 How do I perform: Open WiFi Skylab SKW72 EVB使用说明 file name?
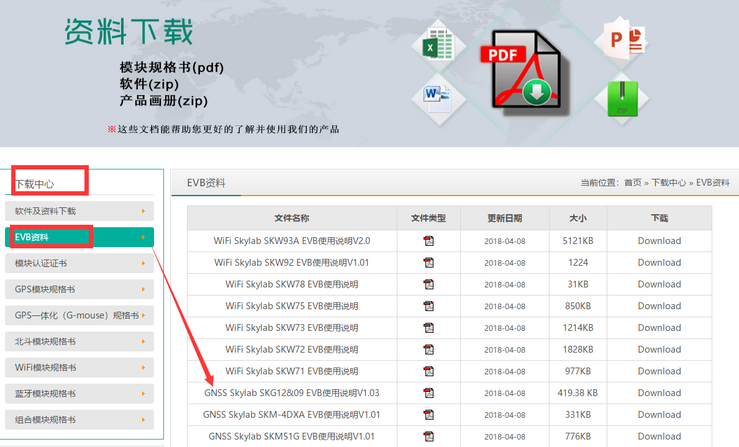click(x=291, y=350)
